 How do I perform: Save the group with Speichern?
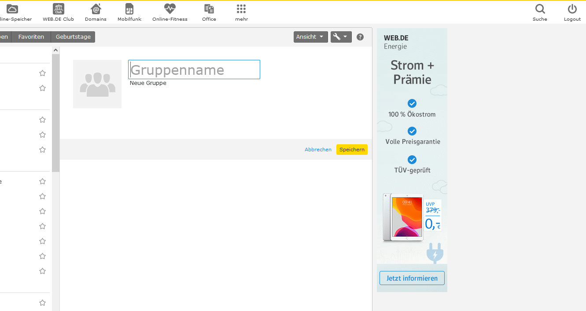pos(352,150)
